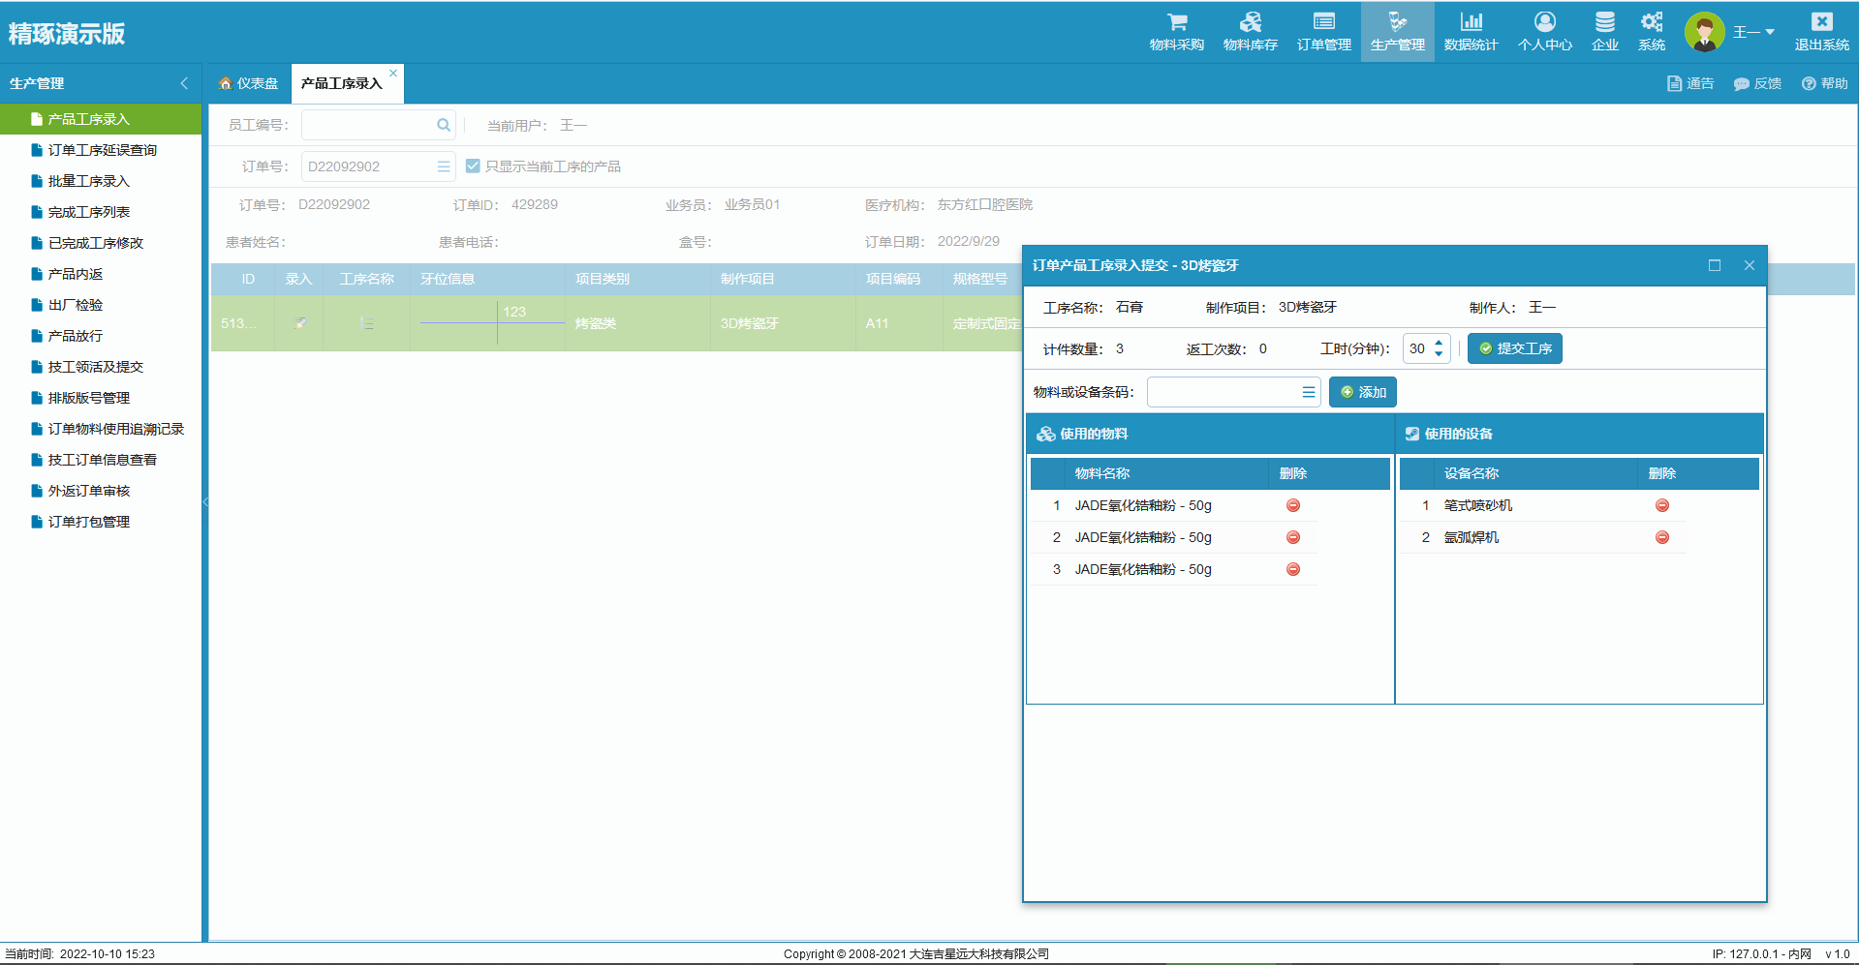Open 产品放行 in sidebar
1859x965 pixels.
(x=101, y=336)
